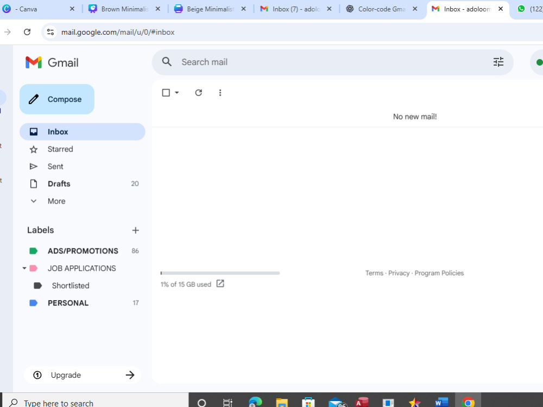Click the blue PERSONAL label color tag
This screenshot has height=407, width=543.
click(34, 303)
